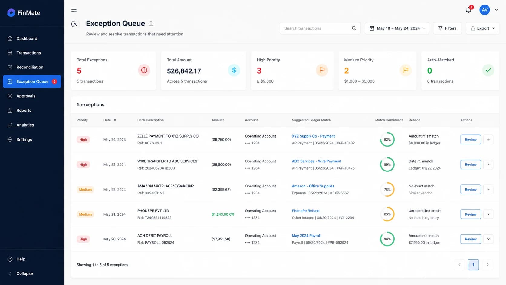Click the Settings gear icon
This screenshot has width=506, height=285.
10,140
